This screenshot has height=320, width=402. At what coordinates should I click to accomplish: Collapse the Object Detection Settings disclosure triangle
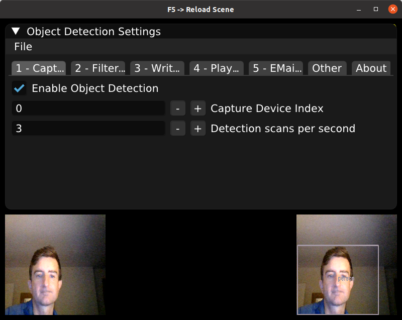click(15, 31)
